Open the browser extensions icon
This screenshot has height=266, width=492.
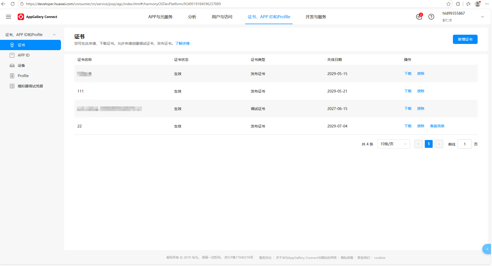tap(458, 4)
